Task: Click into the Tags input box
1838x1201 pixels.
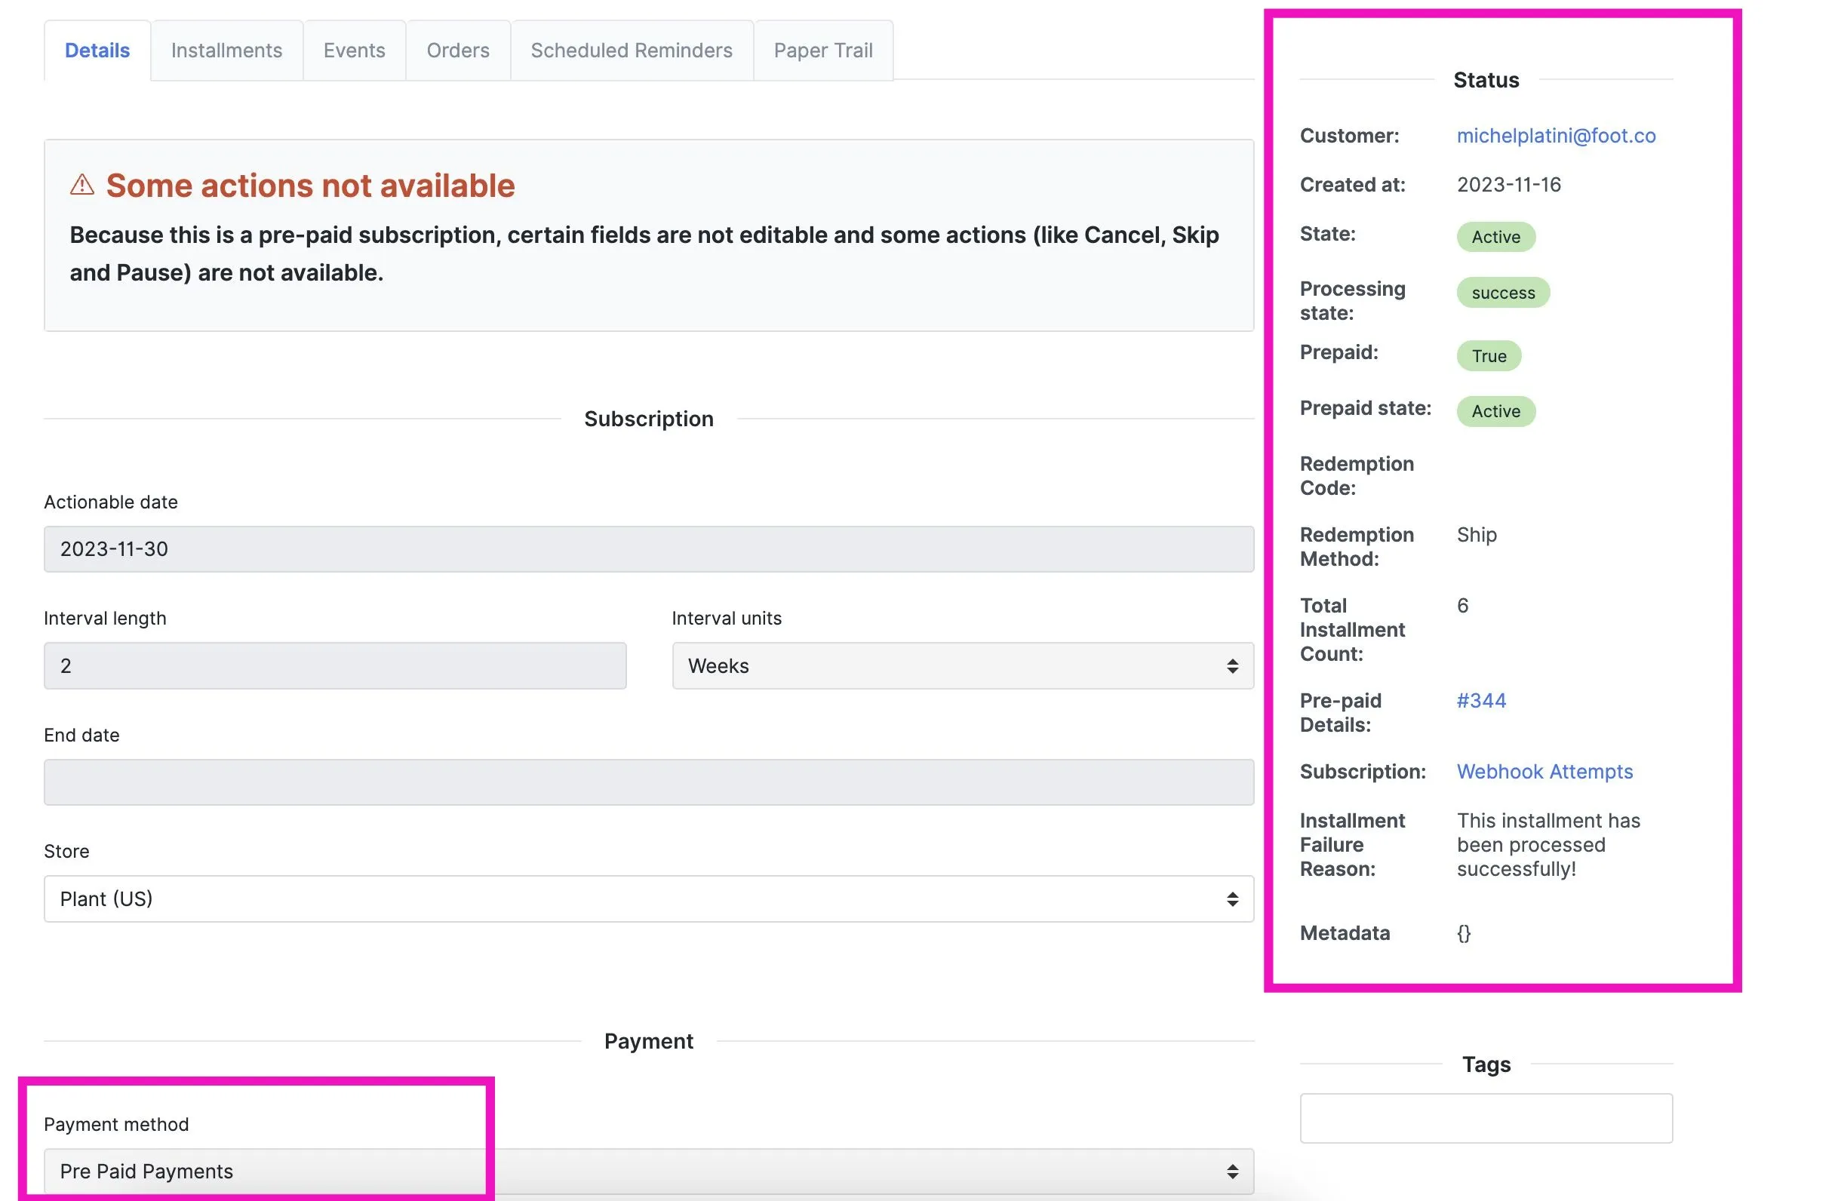Action: click(x=1486, y=1117)
